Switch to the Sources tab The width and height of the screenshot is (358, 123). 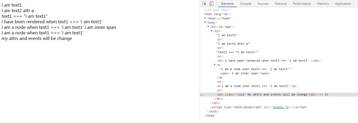pos(263,4)
